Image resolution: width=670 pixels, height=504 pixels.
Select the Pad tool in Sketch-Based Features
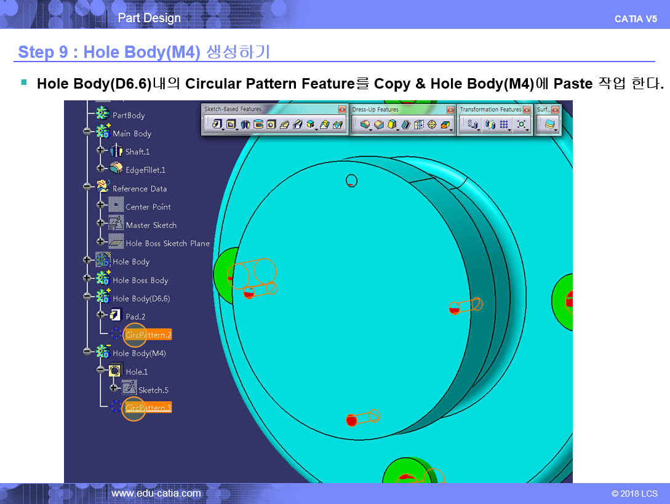[217, 125]
